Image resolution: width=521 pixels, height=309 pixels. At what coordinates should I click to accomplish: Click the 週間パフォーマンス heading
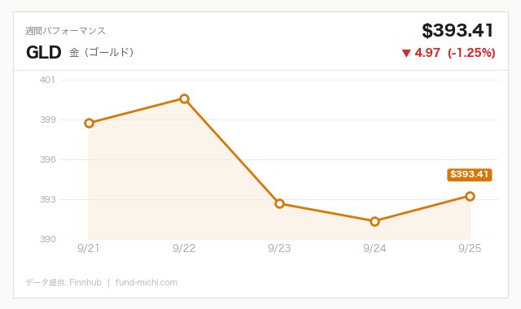click(65, 31)
